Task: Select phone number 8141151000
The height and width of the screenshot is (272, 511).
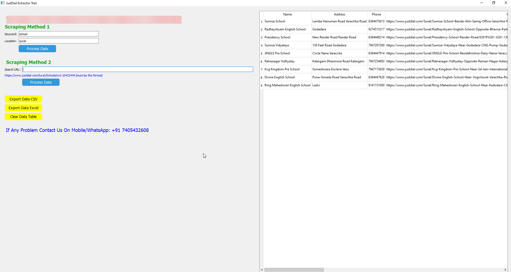Action: (x=376, y=85)
